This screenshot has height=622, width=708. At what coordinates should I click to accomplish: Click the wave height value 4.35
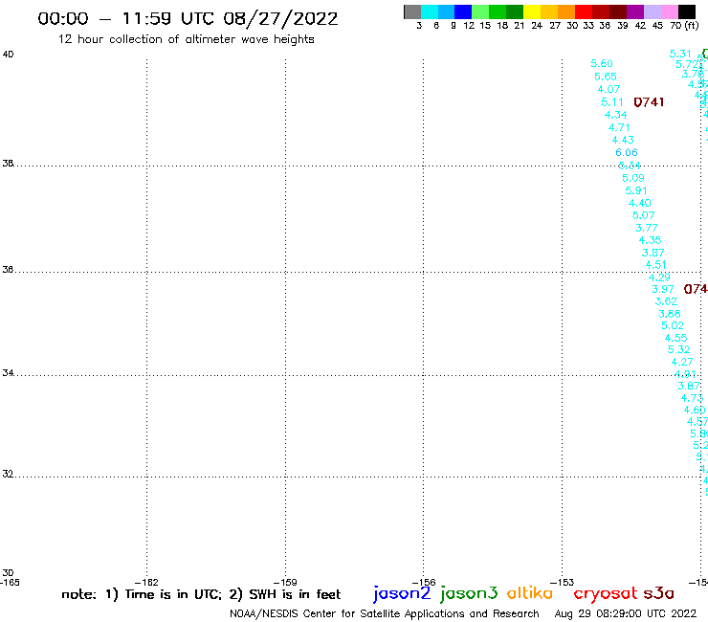(650, 240)
